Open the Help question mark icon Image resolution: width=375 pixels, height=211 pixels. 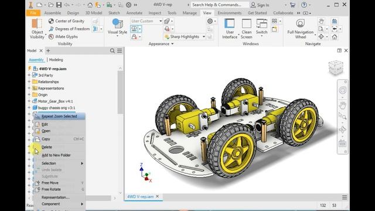coord(304,5)
